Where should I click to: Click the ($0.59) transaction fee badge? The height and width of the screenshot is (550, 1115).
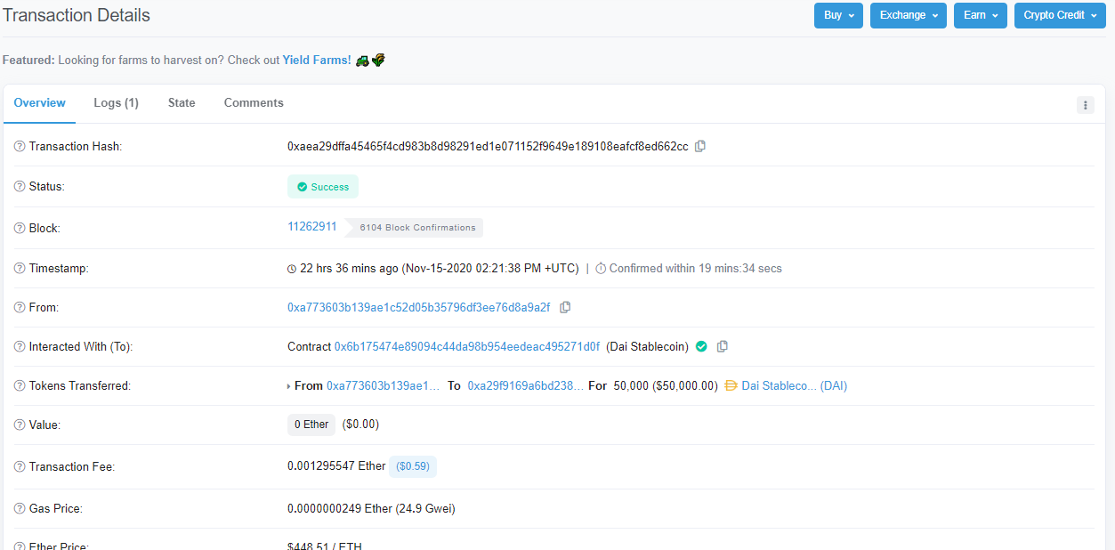click(x=413, y=466)
